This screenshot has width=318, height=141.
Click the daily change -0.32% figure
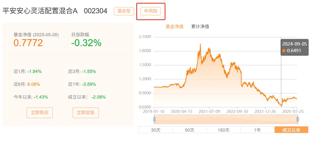point(86,43)
